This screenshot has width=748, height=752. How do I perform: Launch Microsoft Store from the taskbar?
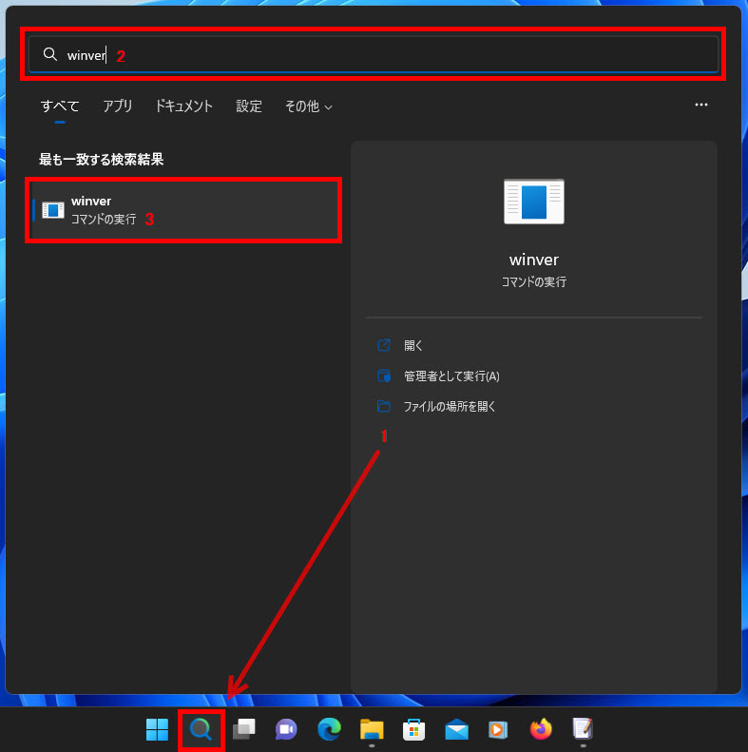413,729
